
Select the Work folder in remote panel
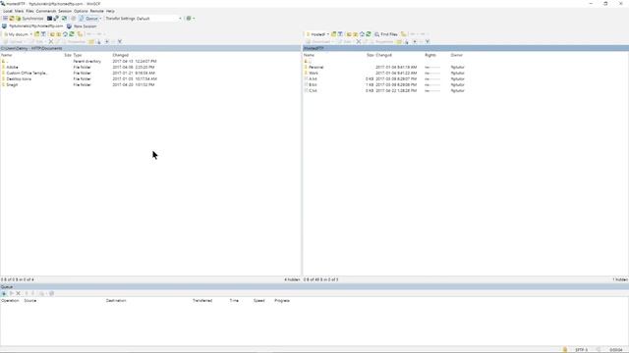(314, 73)
